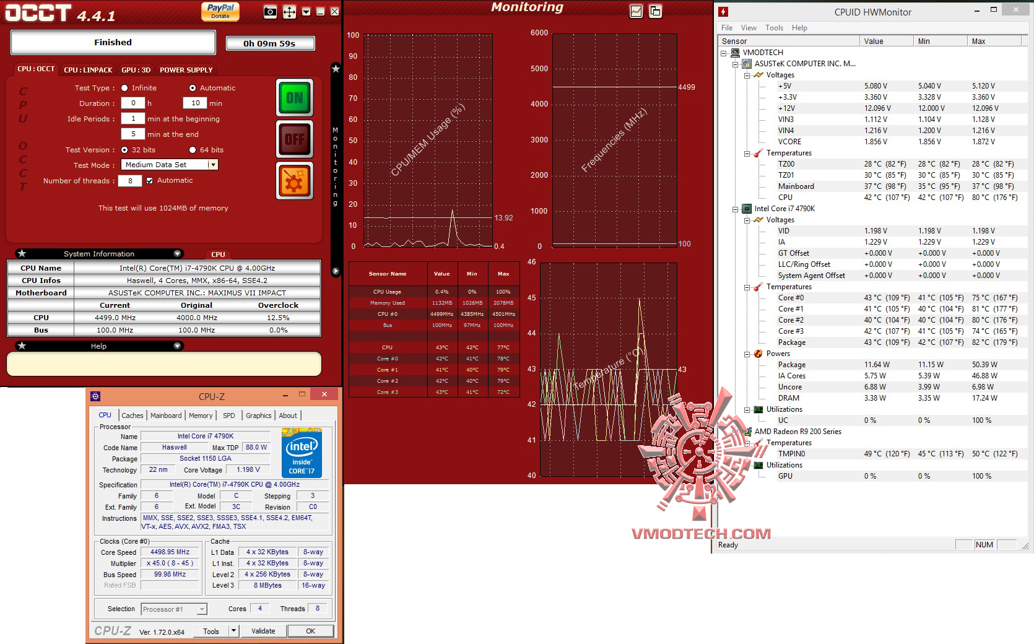This screenshot has height=644, width=1034.
Task: Select Infinite test type
Action: pyautogui.click(x=124, y=88)
